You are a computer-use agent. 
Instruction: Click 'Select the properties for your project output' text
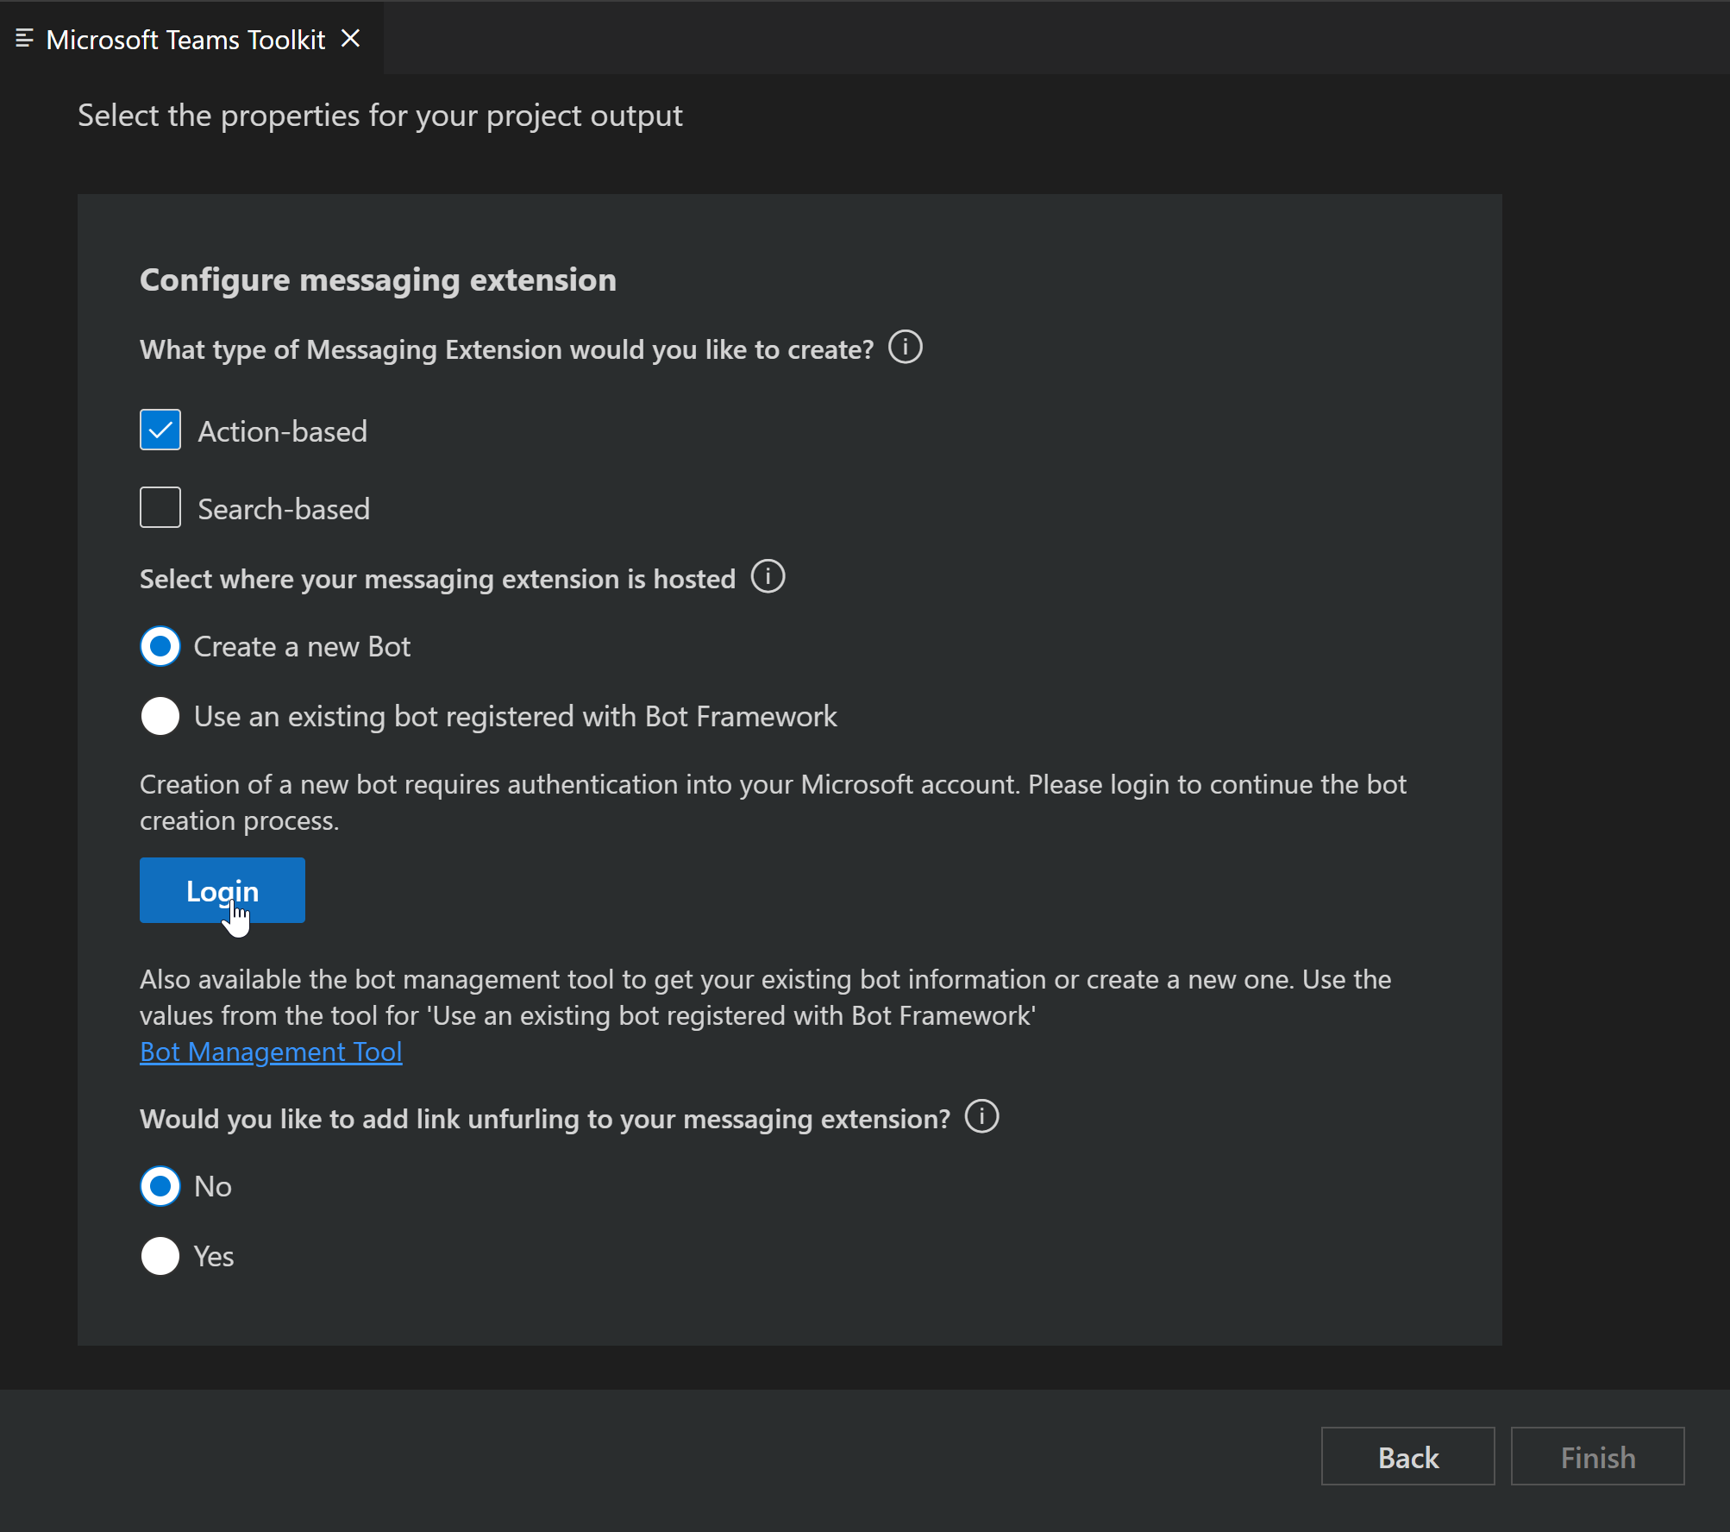(x=380, y=116)
